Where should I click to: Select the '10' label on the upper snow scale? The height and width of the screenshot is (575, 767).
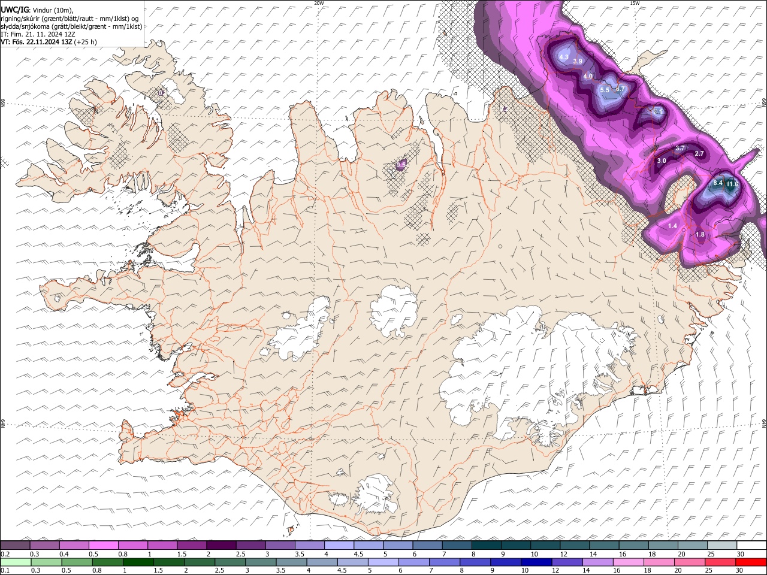(x=533, y=554)
